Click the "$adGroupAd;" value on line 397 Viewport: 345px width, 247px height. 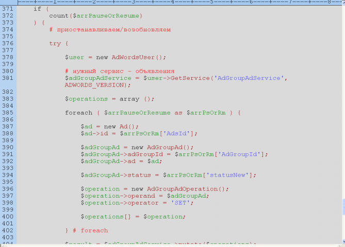click(x=188, y=196)
